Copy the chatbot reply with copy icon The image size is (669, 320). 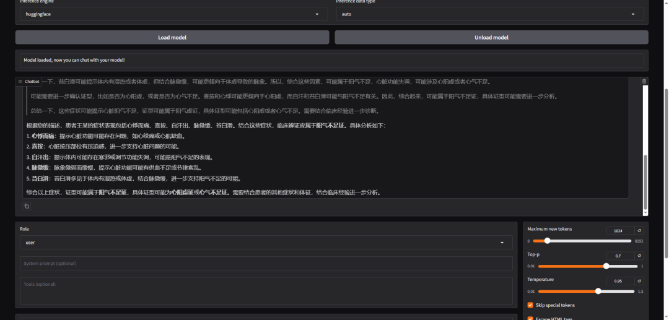pos(27,206)
